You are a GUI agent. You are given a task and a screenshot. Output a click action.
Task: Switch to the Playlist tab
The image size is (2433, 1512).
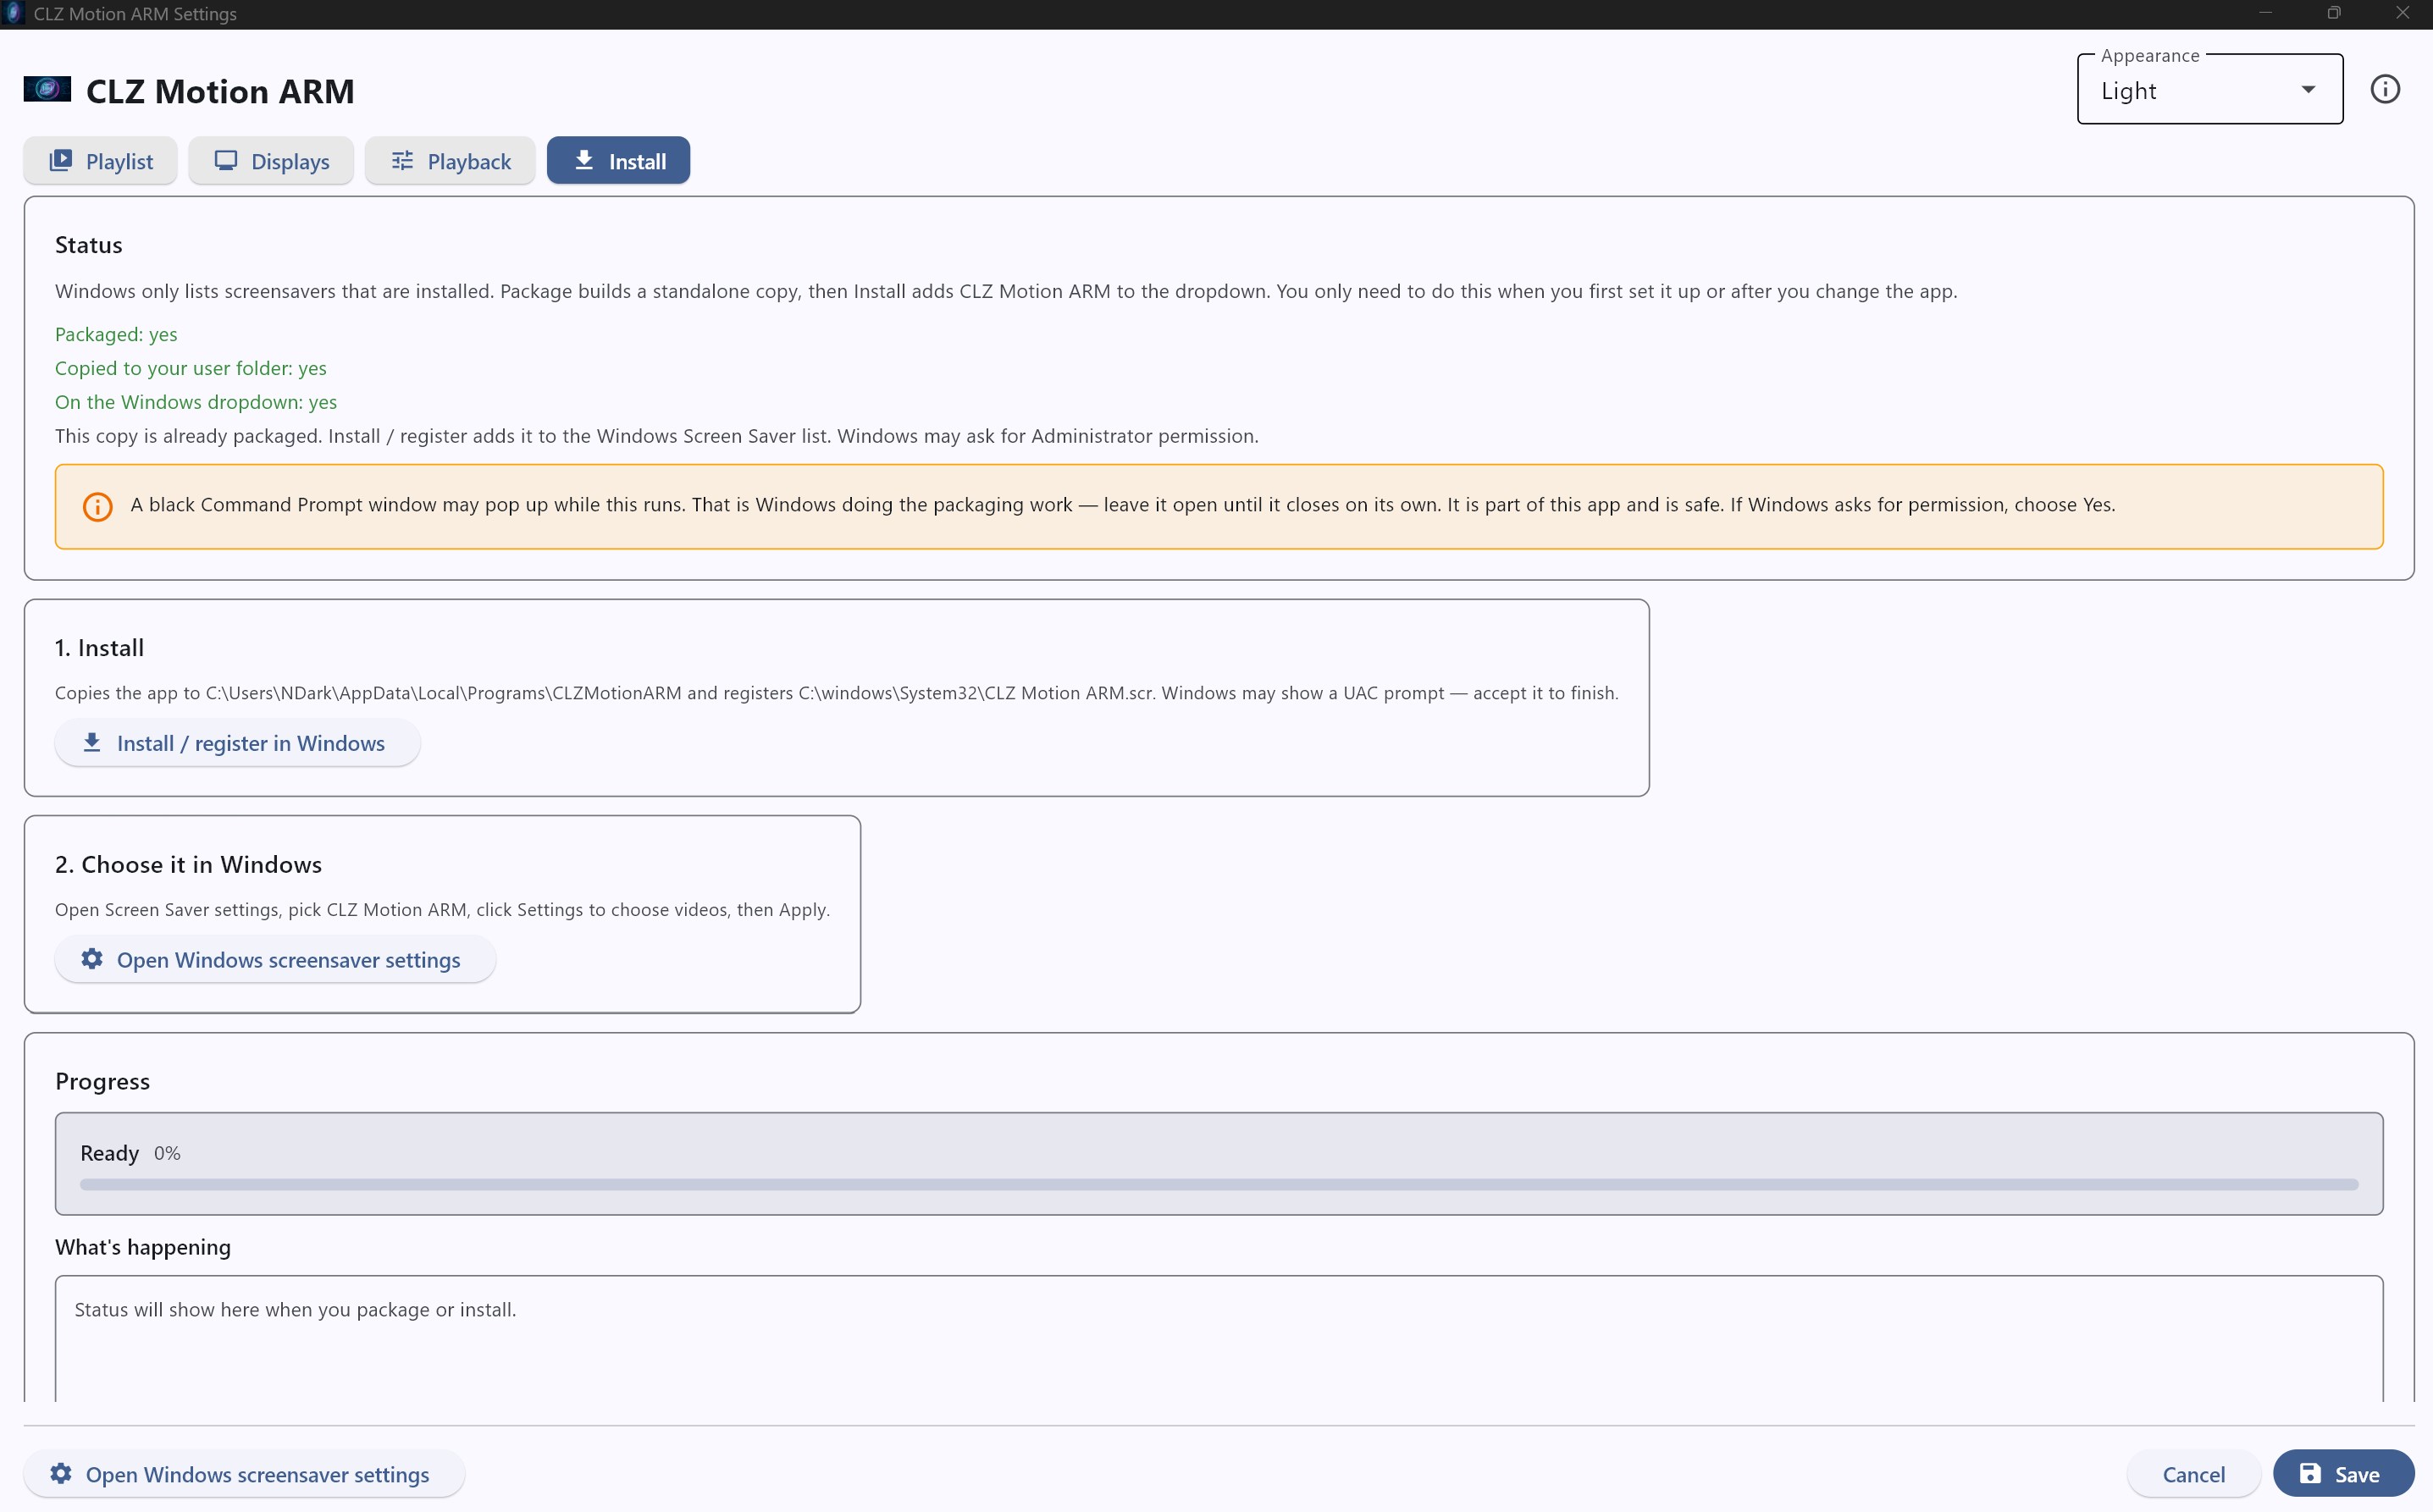click(x=101, y=161)
